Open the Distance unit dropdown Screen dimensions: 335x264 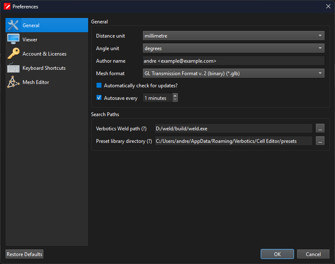click(233, 36)
